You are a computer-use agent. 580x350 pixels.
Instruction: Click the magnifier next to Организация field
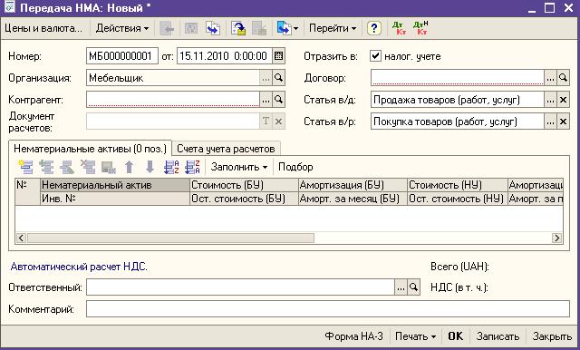click(x=278, y=78)
